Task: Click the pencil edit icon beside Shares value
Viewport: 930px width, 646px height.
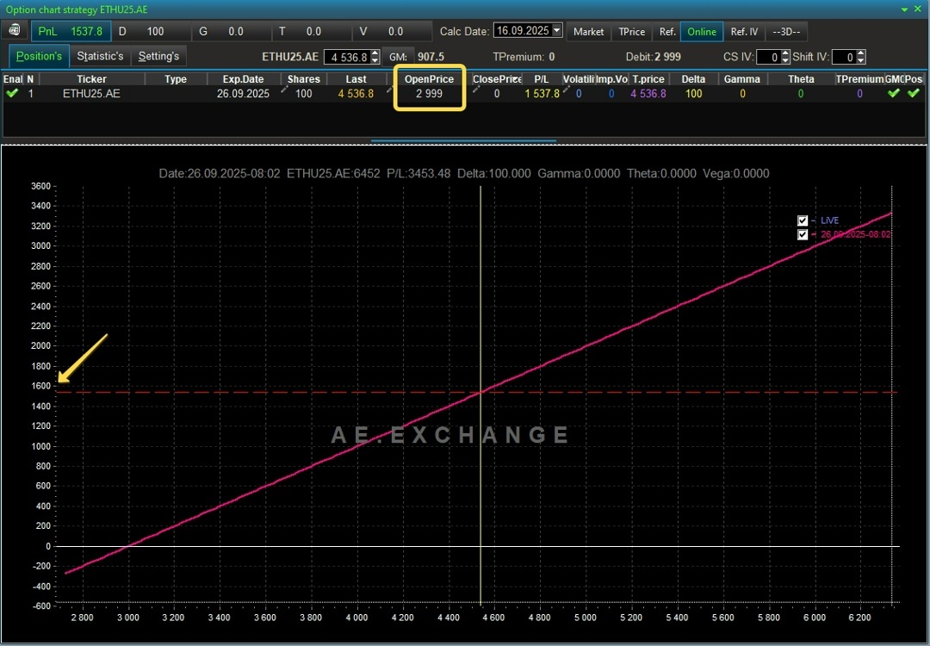Action: click(x=285, y=90)
